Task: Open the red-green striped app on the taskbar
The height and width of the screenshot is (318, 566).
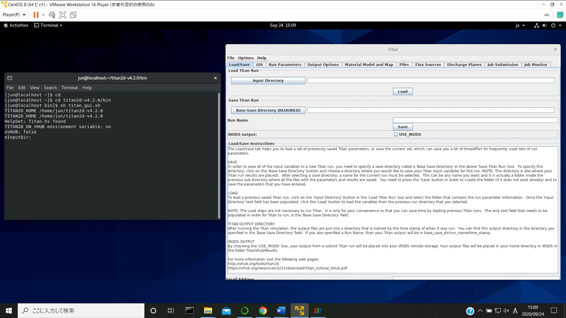Action: point(317,310)
